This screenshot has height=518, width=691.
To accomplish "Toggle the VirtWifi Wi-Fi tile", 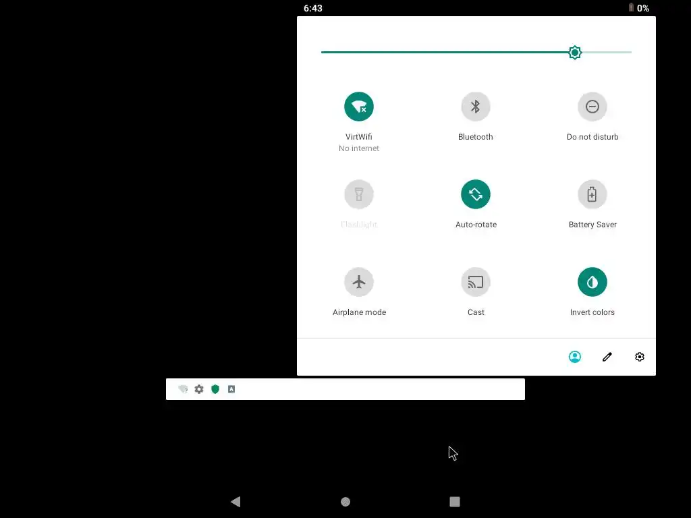I will [359, 107].
